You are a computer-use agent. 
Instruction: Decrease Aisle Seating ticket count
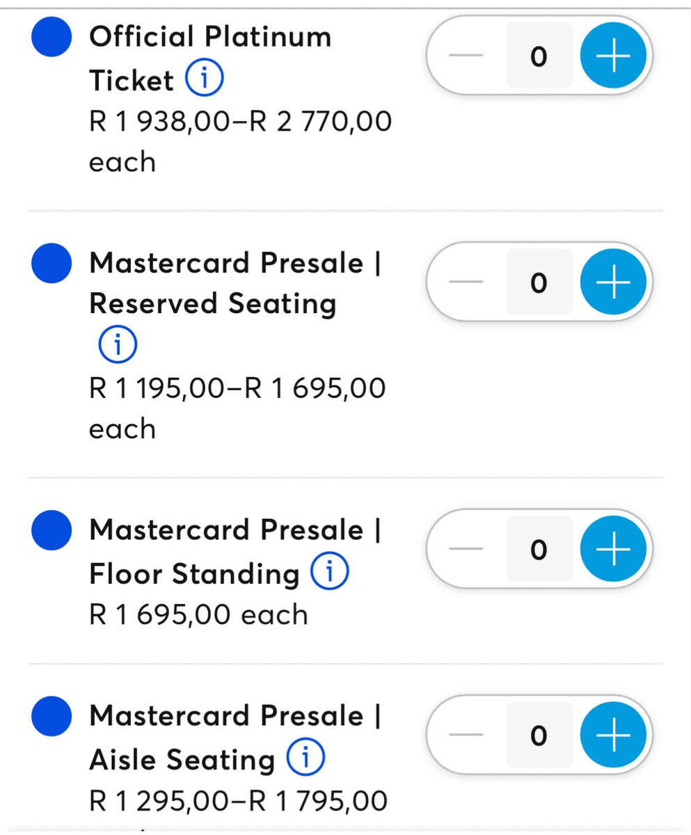click(466, 735)
